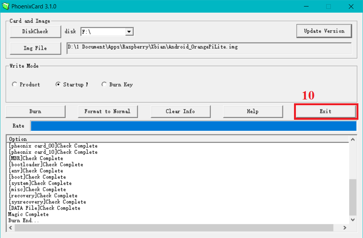The width and height of the screenshot is (363, 238).
Task: Click the Clear Info button
Action: (181, 112)
